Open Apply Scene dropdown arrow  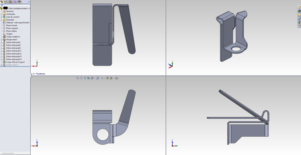[x=113, y=78]
